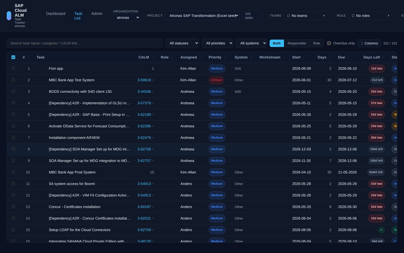The height and width of the screenshot is (253, 404).
Task: Click the external link icon next to 3-62396
Action: point(153,126)
